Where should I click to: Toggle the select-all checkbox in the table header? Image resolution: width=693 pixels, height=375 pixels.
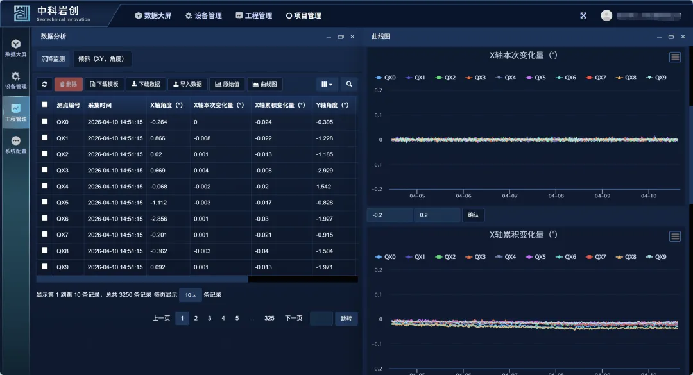pos(44,105)
